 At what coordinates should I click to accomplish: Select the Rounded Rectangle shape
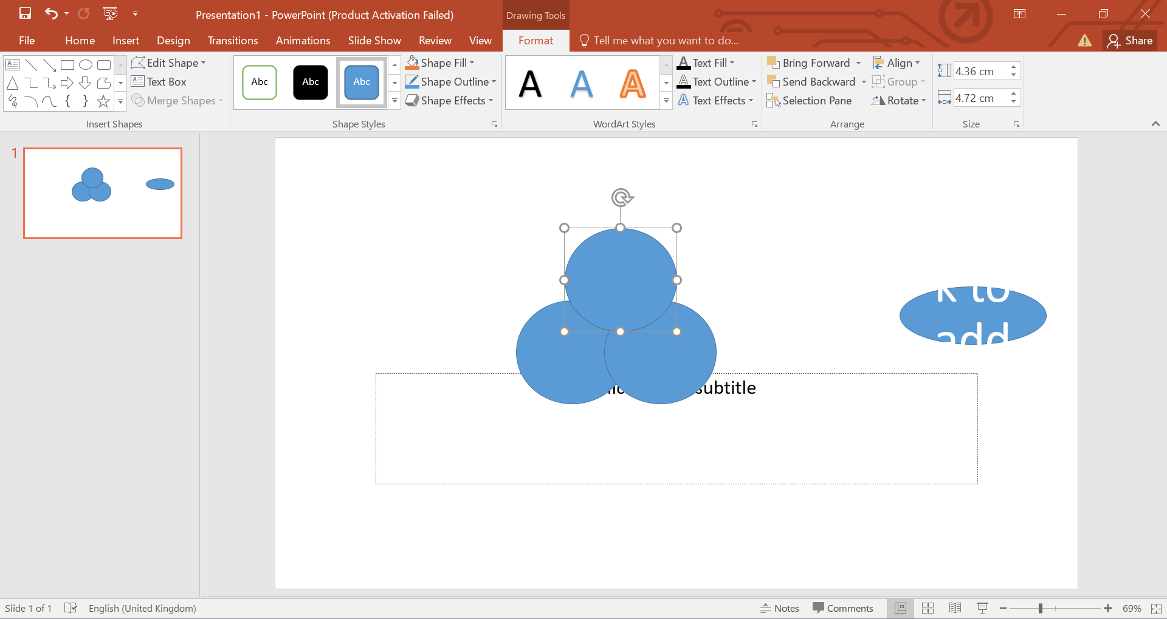(104, 64)
